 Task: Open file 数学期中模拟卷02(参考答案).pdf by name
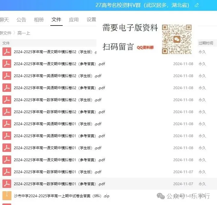click(x=59, y=112)
